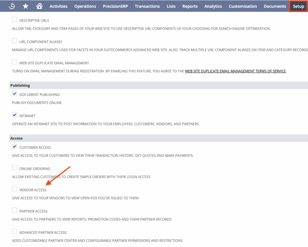Viewport: 308px width, 247px height.
Task: Open the PrecisionERP menu
Action: click(x=115, y=6)
